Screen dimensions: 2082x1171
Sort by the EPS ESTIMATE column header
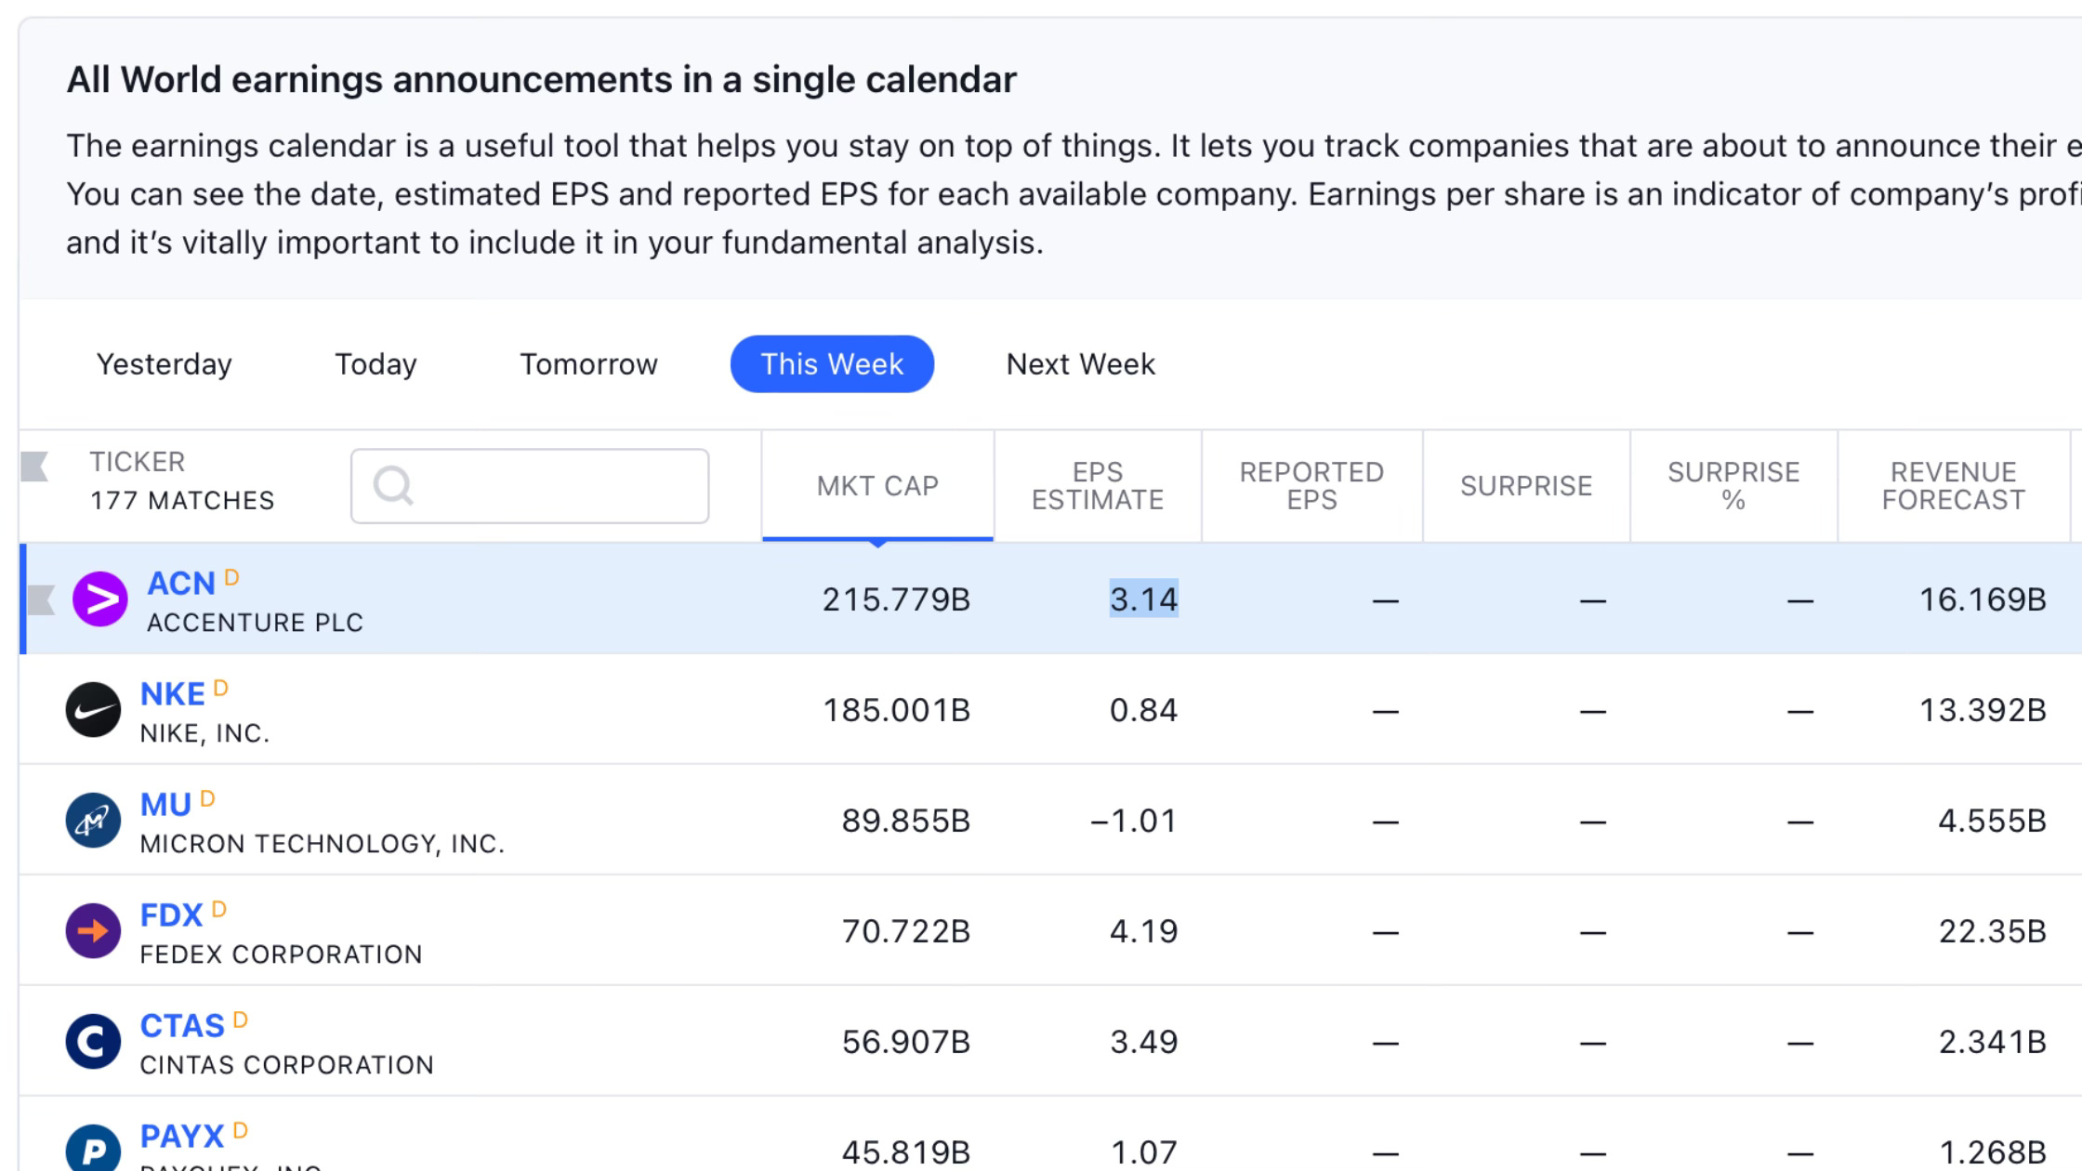pos(1098,486)
